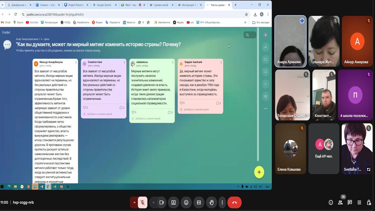
Task: Open more options in the Meet toolbar
Action: (x=222, y=203)
